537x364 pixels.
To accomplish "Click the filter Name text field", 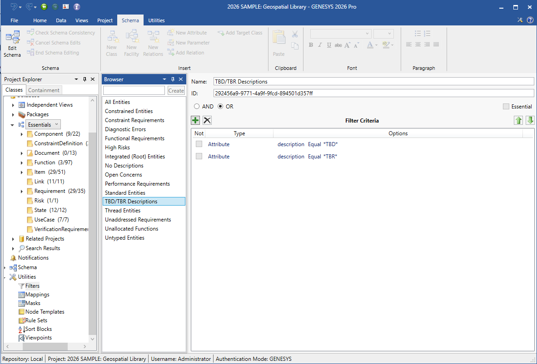I will (x=373, y=82).
